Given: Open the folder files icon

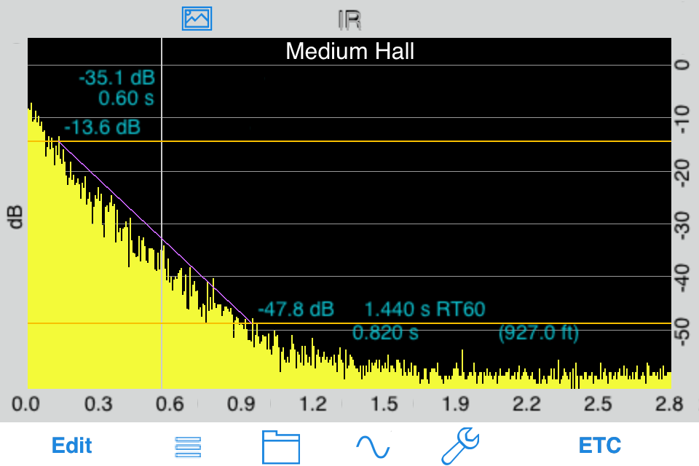Looking at the screenshot, I should (x=281, y=447).
